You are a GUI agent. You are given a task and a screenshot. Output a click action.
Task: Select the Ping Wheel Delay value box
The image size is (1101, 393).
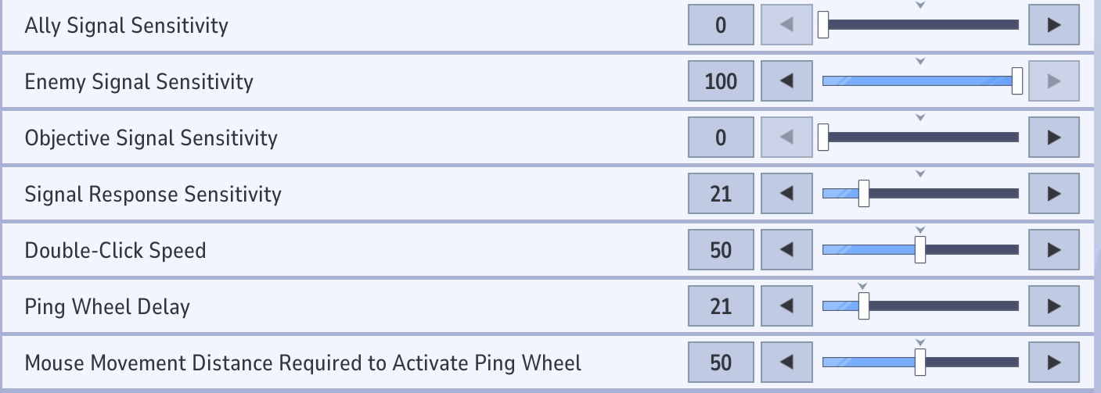pos(721,306)
